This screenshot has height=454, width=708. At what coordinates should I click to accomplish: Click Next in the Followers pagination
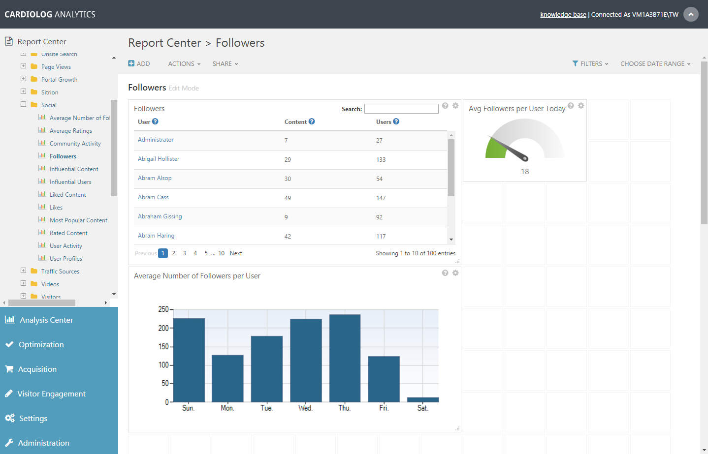coord(236,253)
